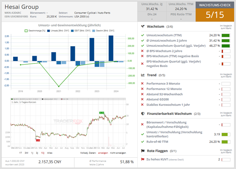Screen dimensions: 236x169
Task: Click Universum value USA 2000 (v)
Action: click(x=82, y=16)
